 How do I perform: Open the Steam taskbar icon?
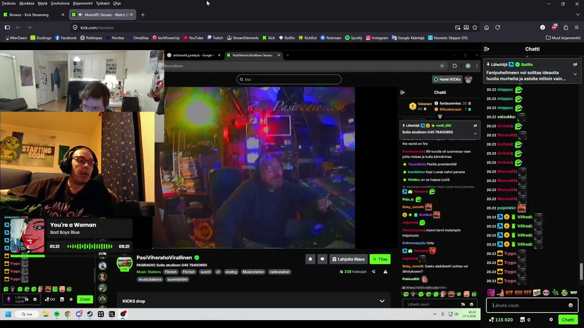89,314
